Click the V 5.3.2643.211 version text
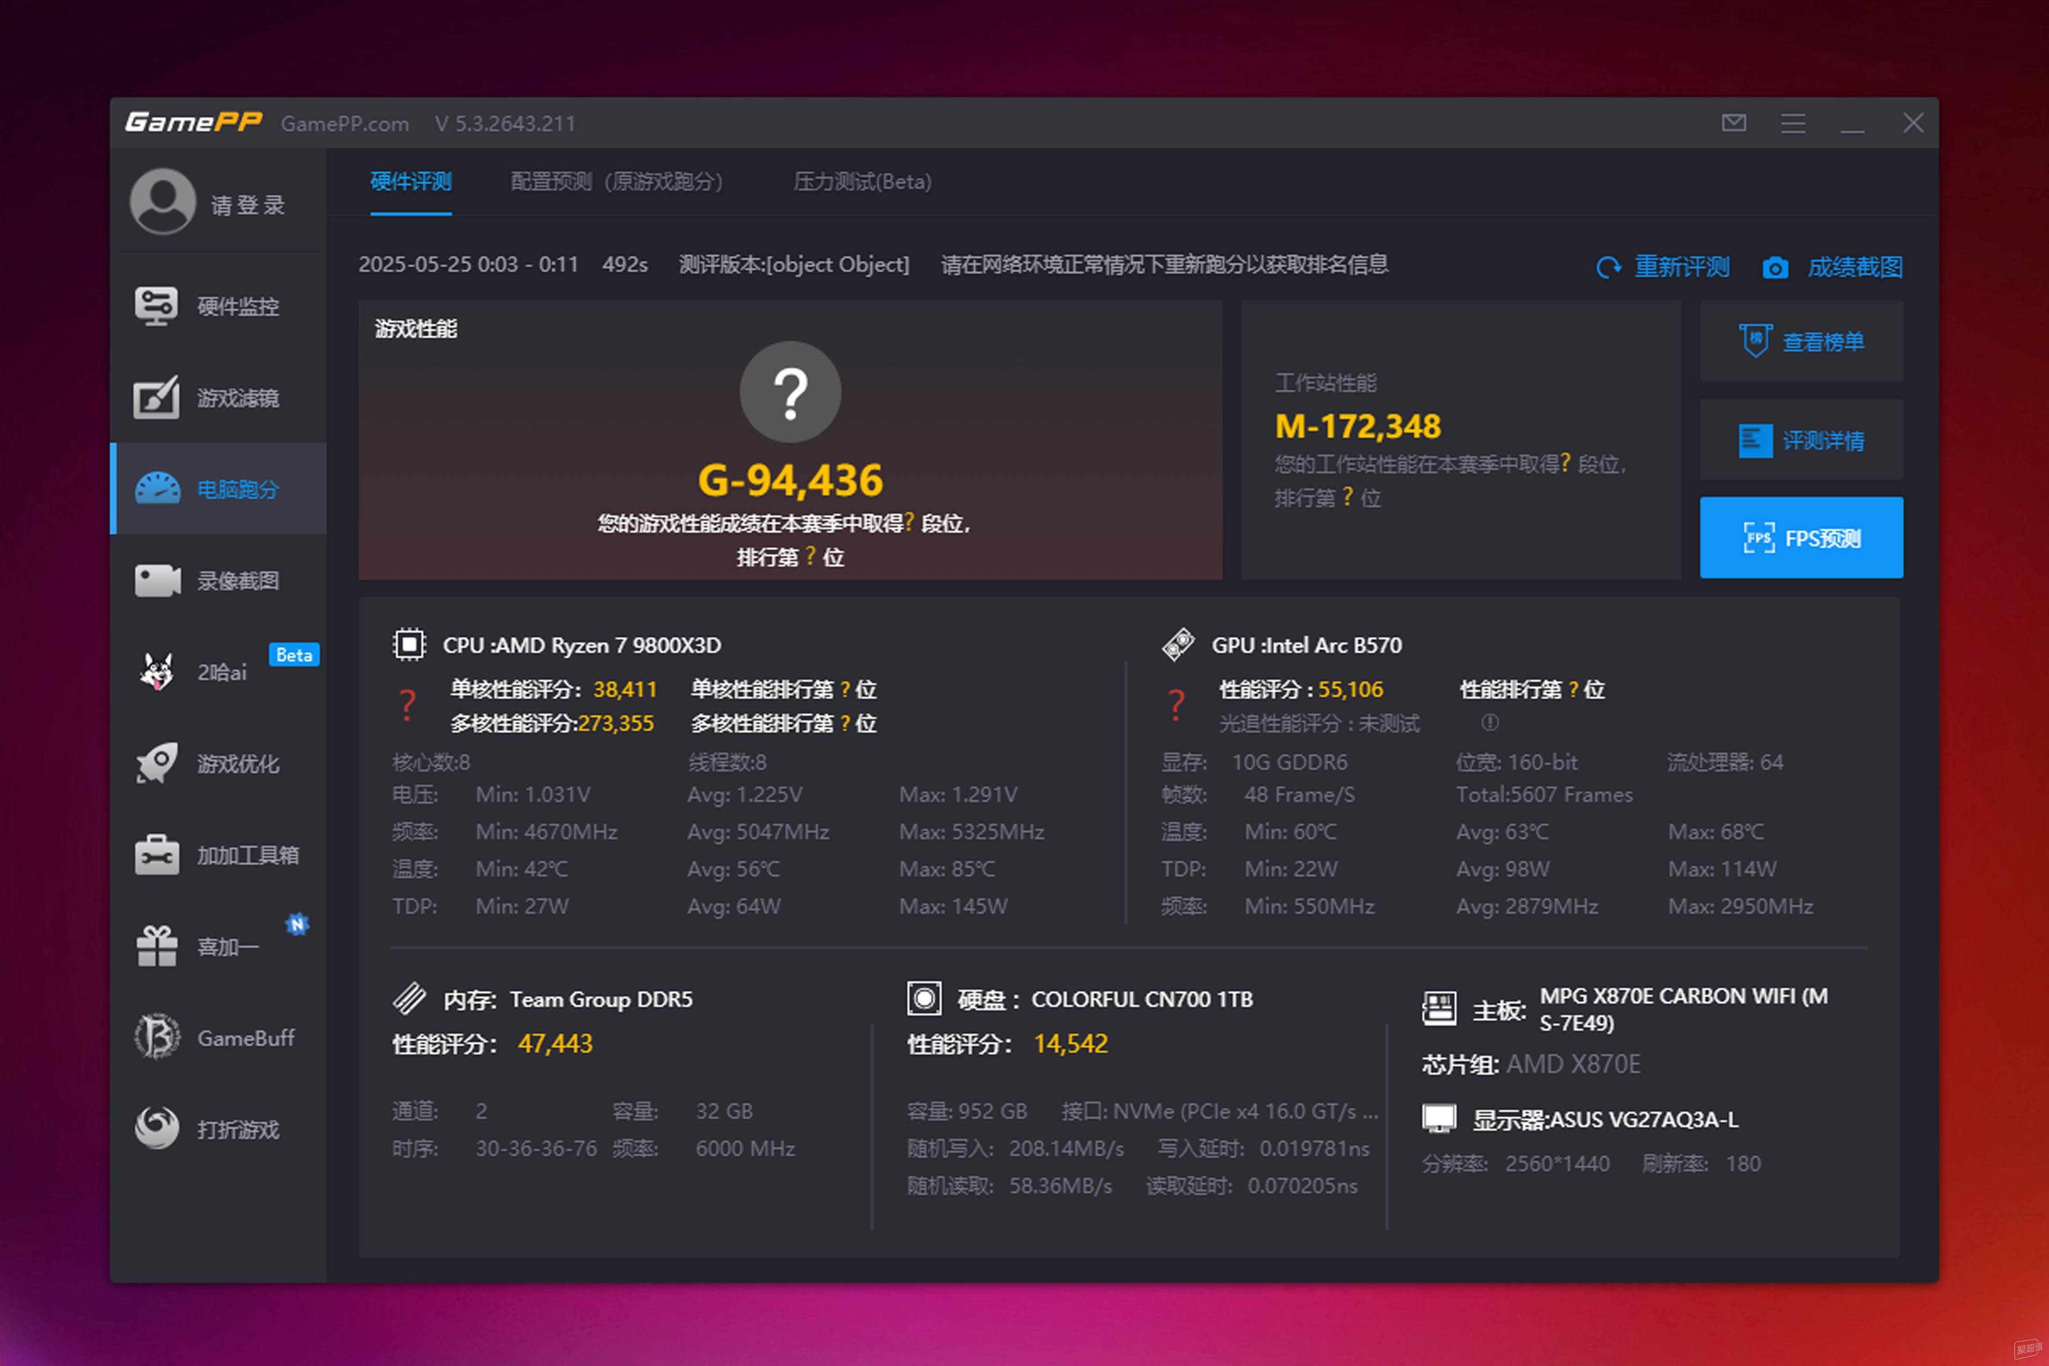The image size is (2049, 1366). (505, 124)
